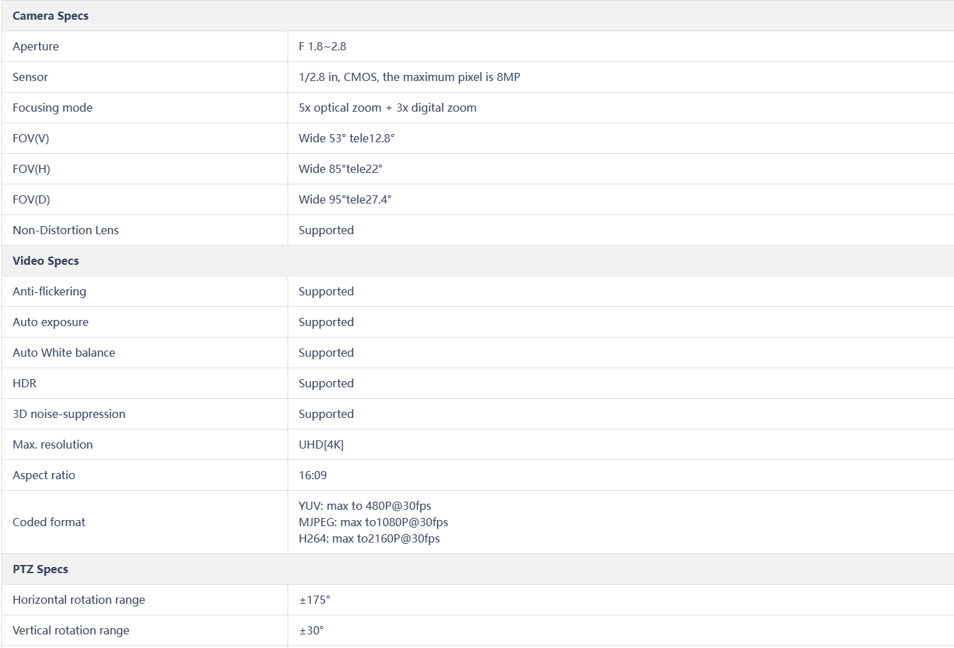Select the Auto White balance label
954x648 pixels.
click(64, 353)
